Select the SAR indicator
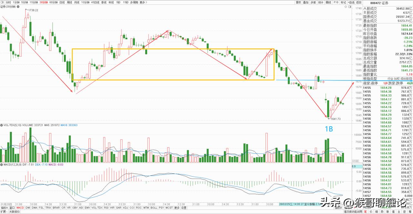This screenshot has height=214, width=413. [118, 208]
